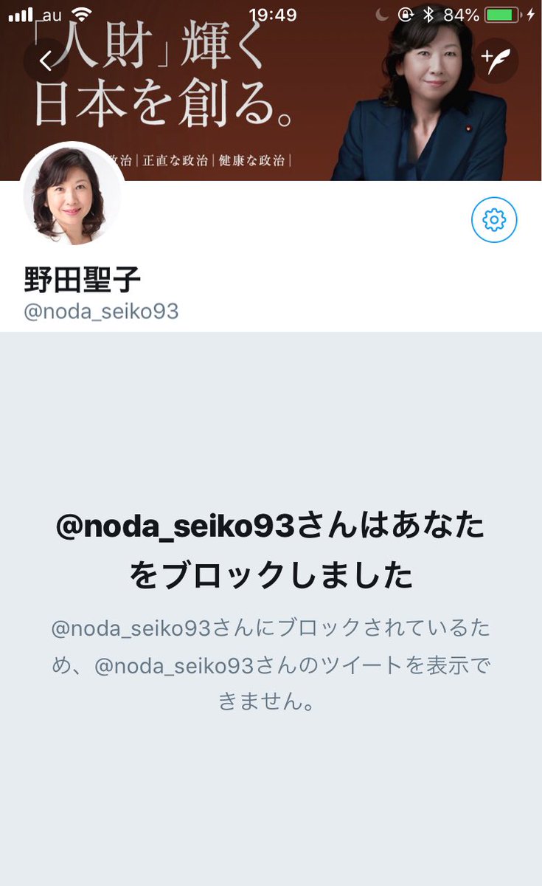Tap the au carrier label
542x886 pixels.
click(51, 16)
